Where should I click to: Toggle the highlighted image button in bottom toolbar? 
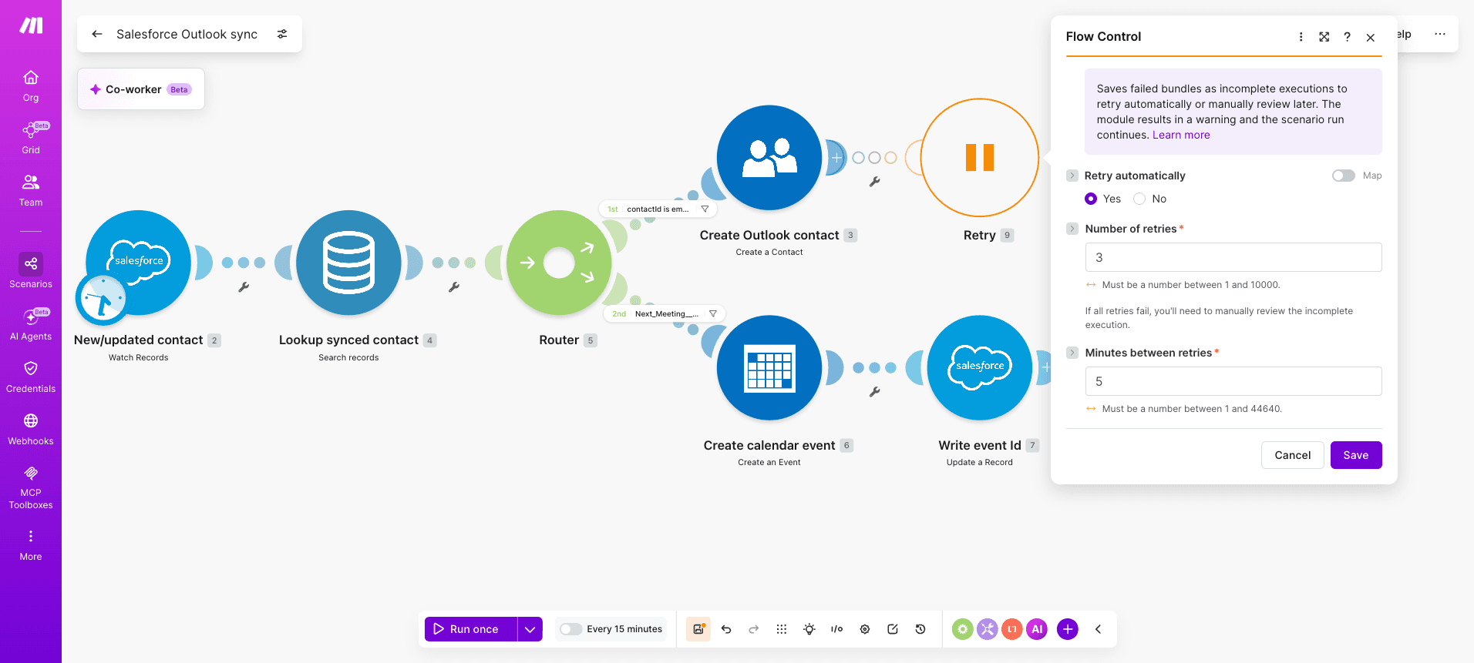click(x=698, y=629)
